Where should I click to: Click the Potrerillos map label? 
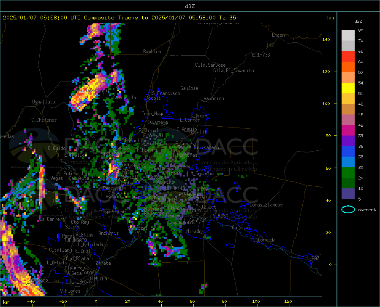[x=77, y=174]
